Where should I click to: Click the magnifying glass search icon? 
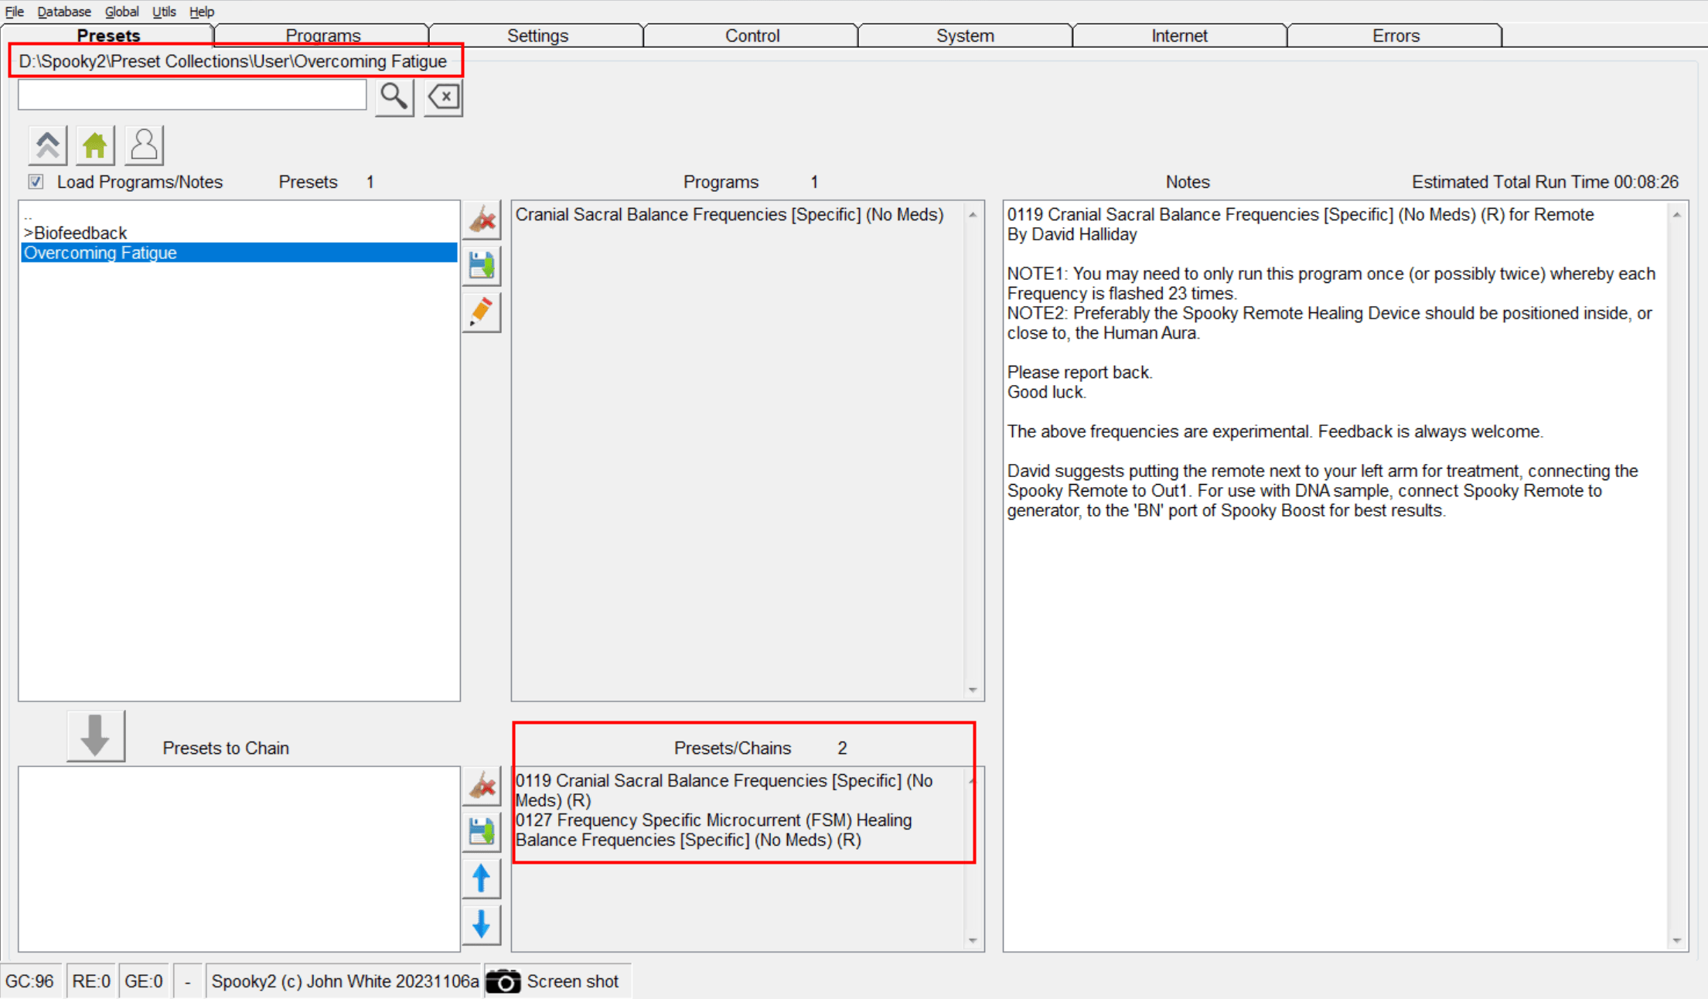tap(394, 97)
